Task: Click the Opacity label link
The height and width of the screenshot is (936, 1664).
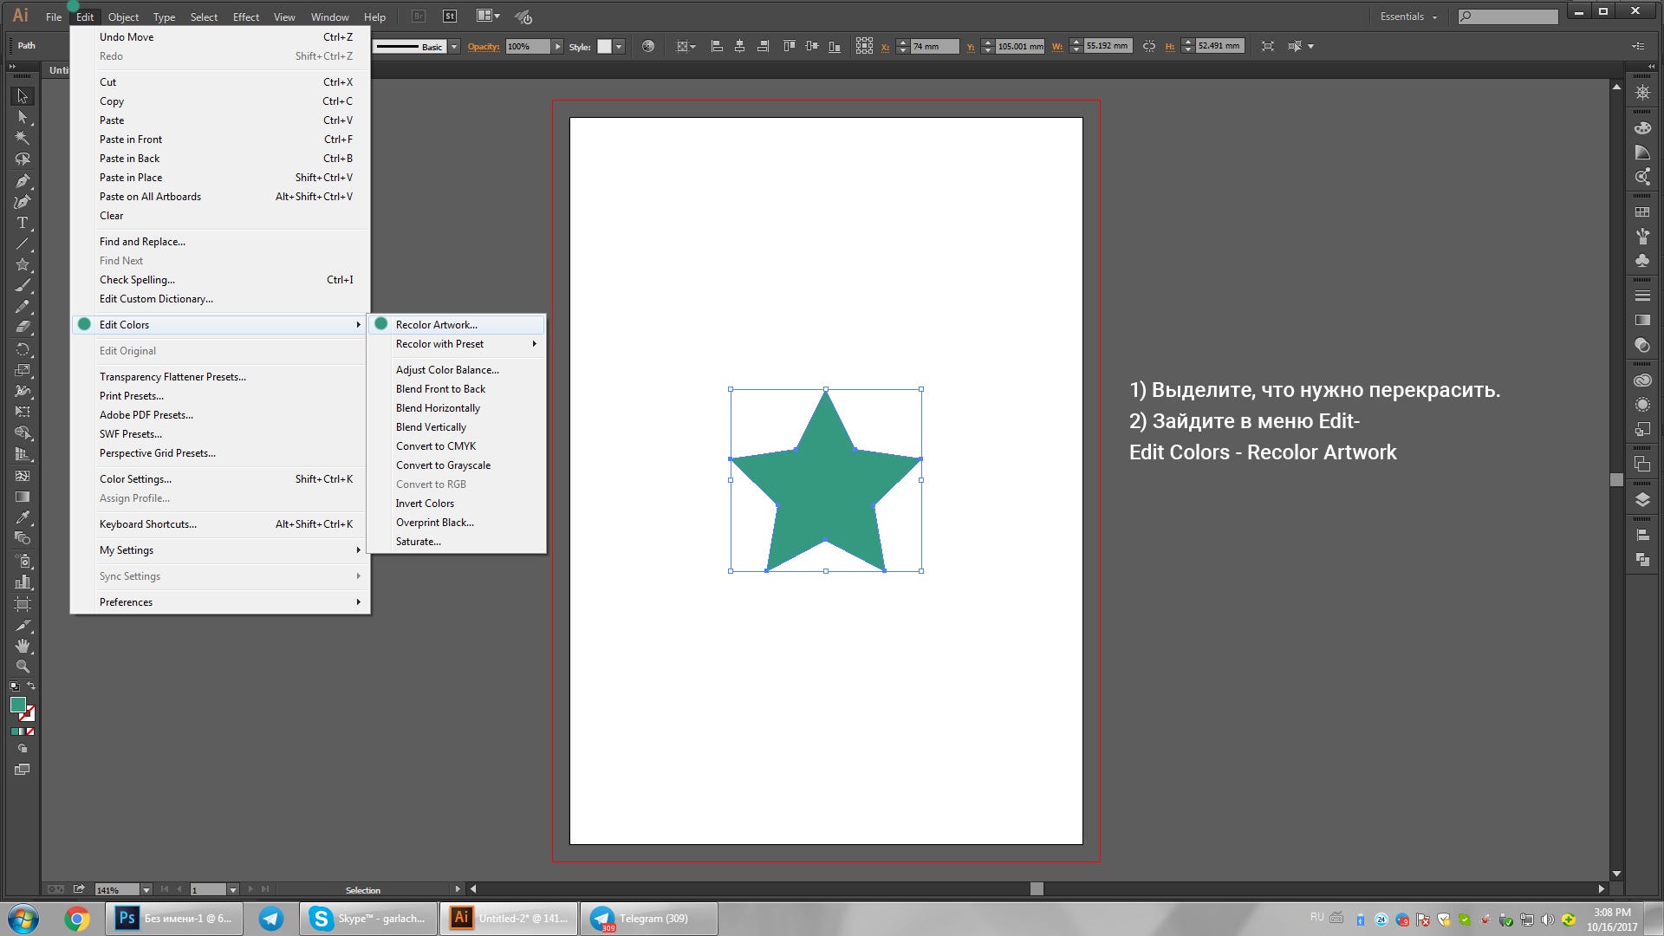Action: pos(483,47)
